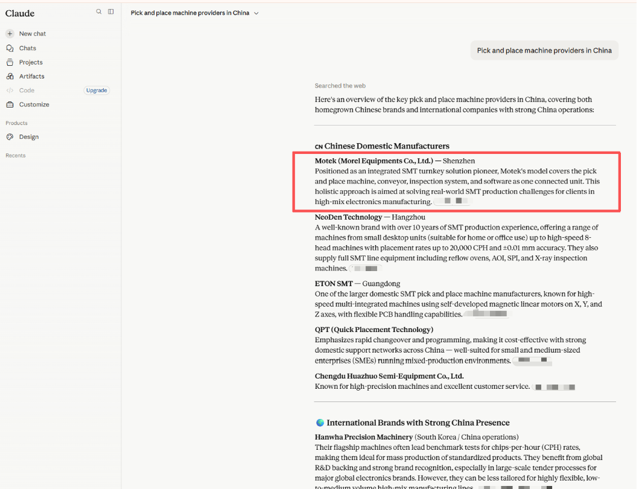639x489 pixels.
Task: Open the citation after QPT paragraph
Action: coord(532,360)
